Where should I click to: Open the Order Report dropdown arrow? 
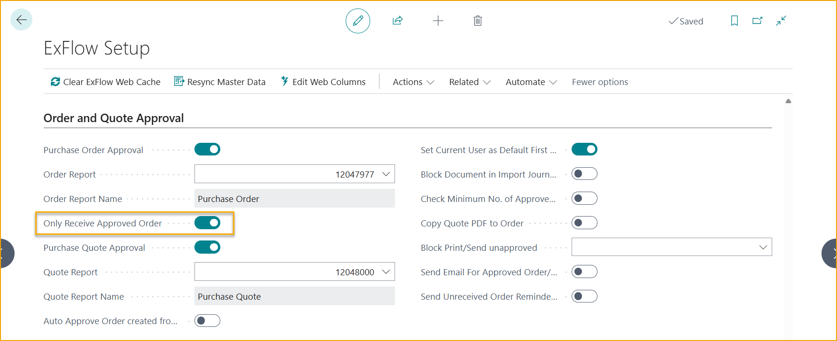point(386,174)
